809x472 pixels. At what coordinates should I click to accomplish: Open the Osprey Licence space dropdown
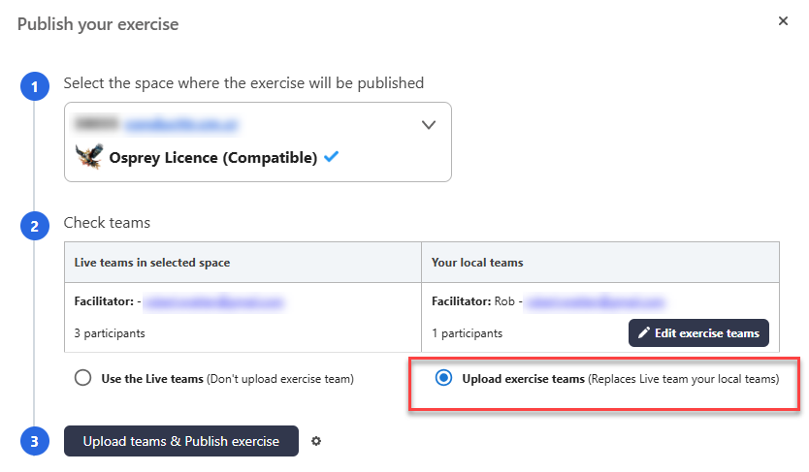pos(257,142)
